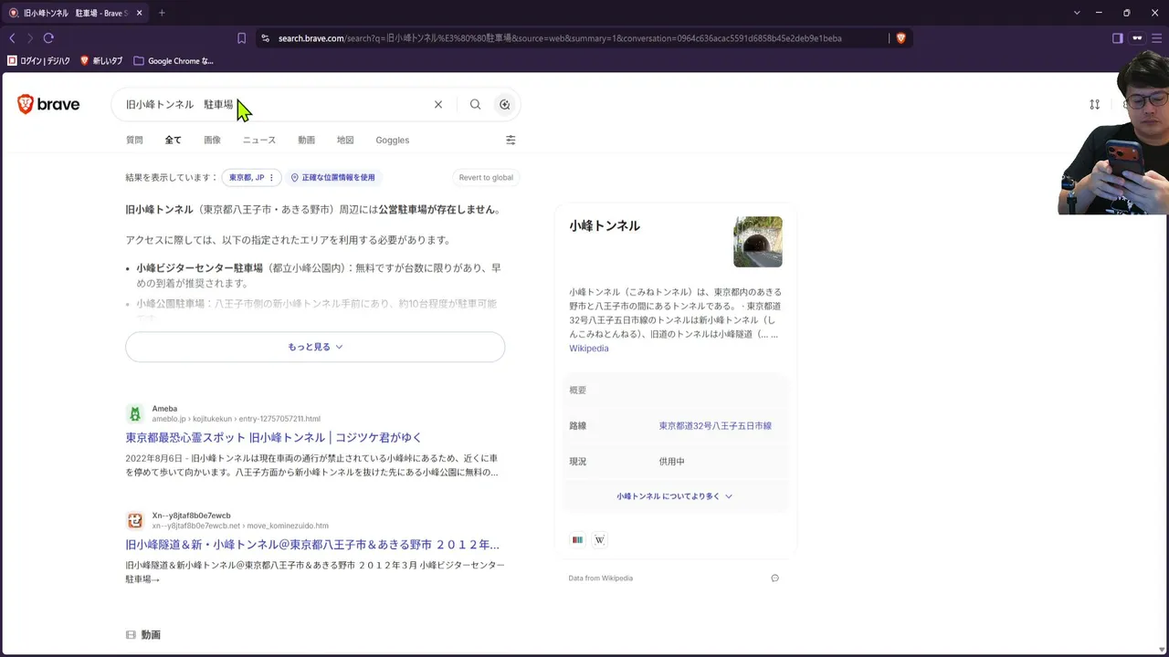Toggle the browser sidebar panel
Image resolution: width=1169 pixels, height=657 pixels.
(1117, 38)
